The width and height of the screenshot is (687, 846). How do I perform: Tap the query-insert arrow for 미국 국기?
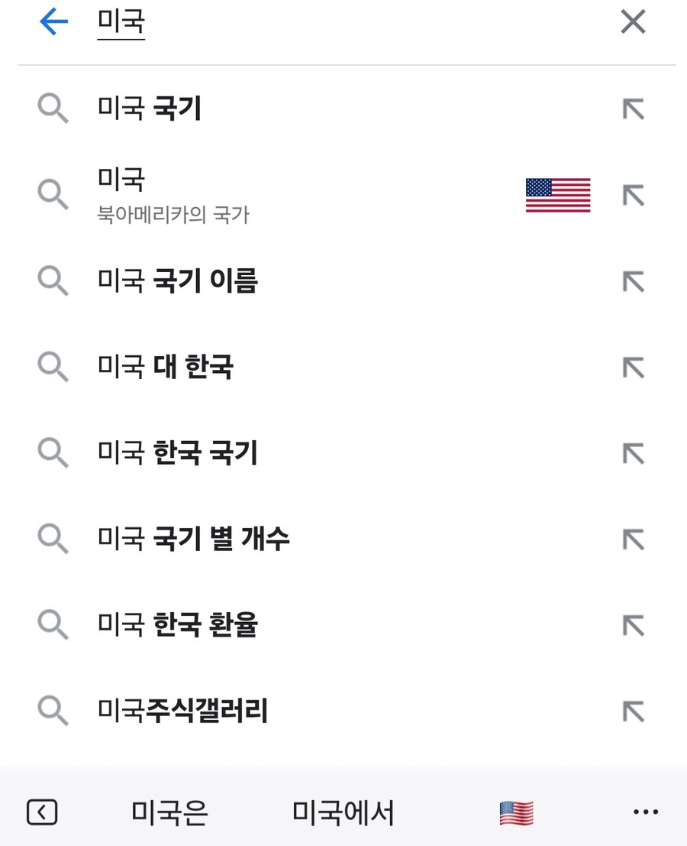[632, 109]
